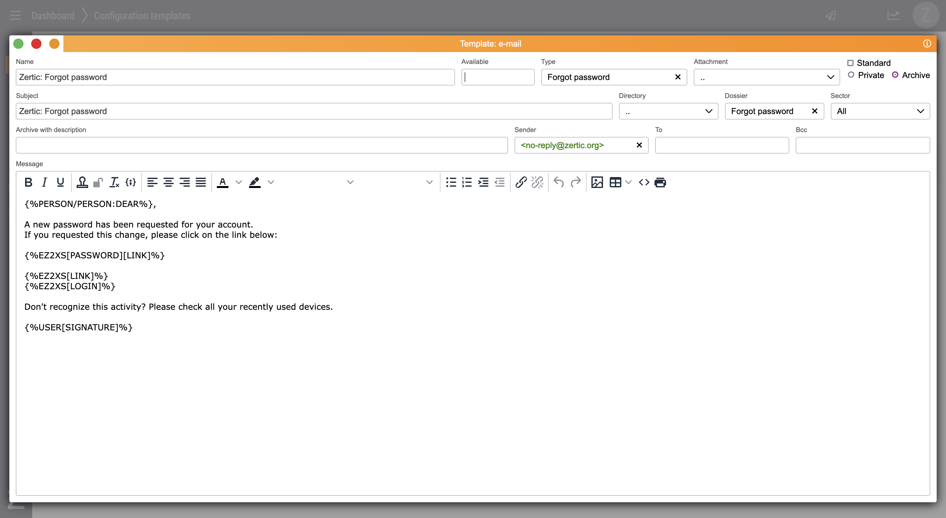Center align the message text

click(169, 182)
